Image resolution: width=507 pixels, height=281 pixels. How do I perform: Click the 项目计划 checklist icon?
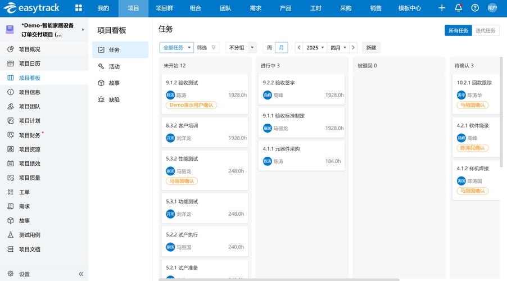tap(11, 121)
